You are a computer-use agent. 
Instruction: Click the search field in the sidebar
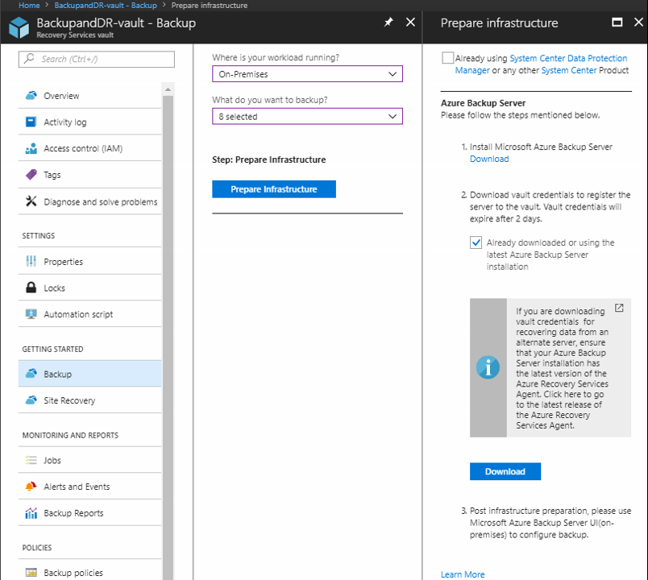(96, 59)
